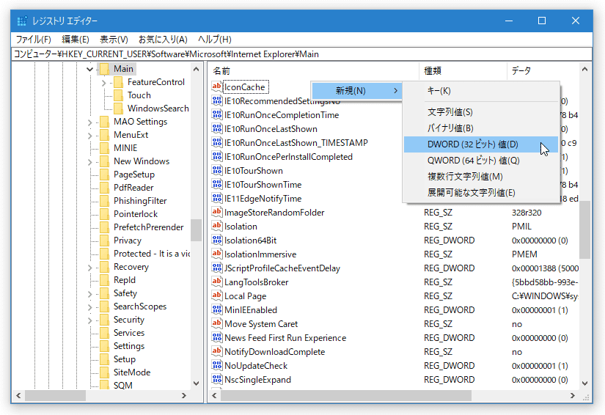Viewport: 605px width, 415px height.
Task: Click the ImageStoreRandomFolder string icon
Action: point(217,212)
